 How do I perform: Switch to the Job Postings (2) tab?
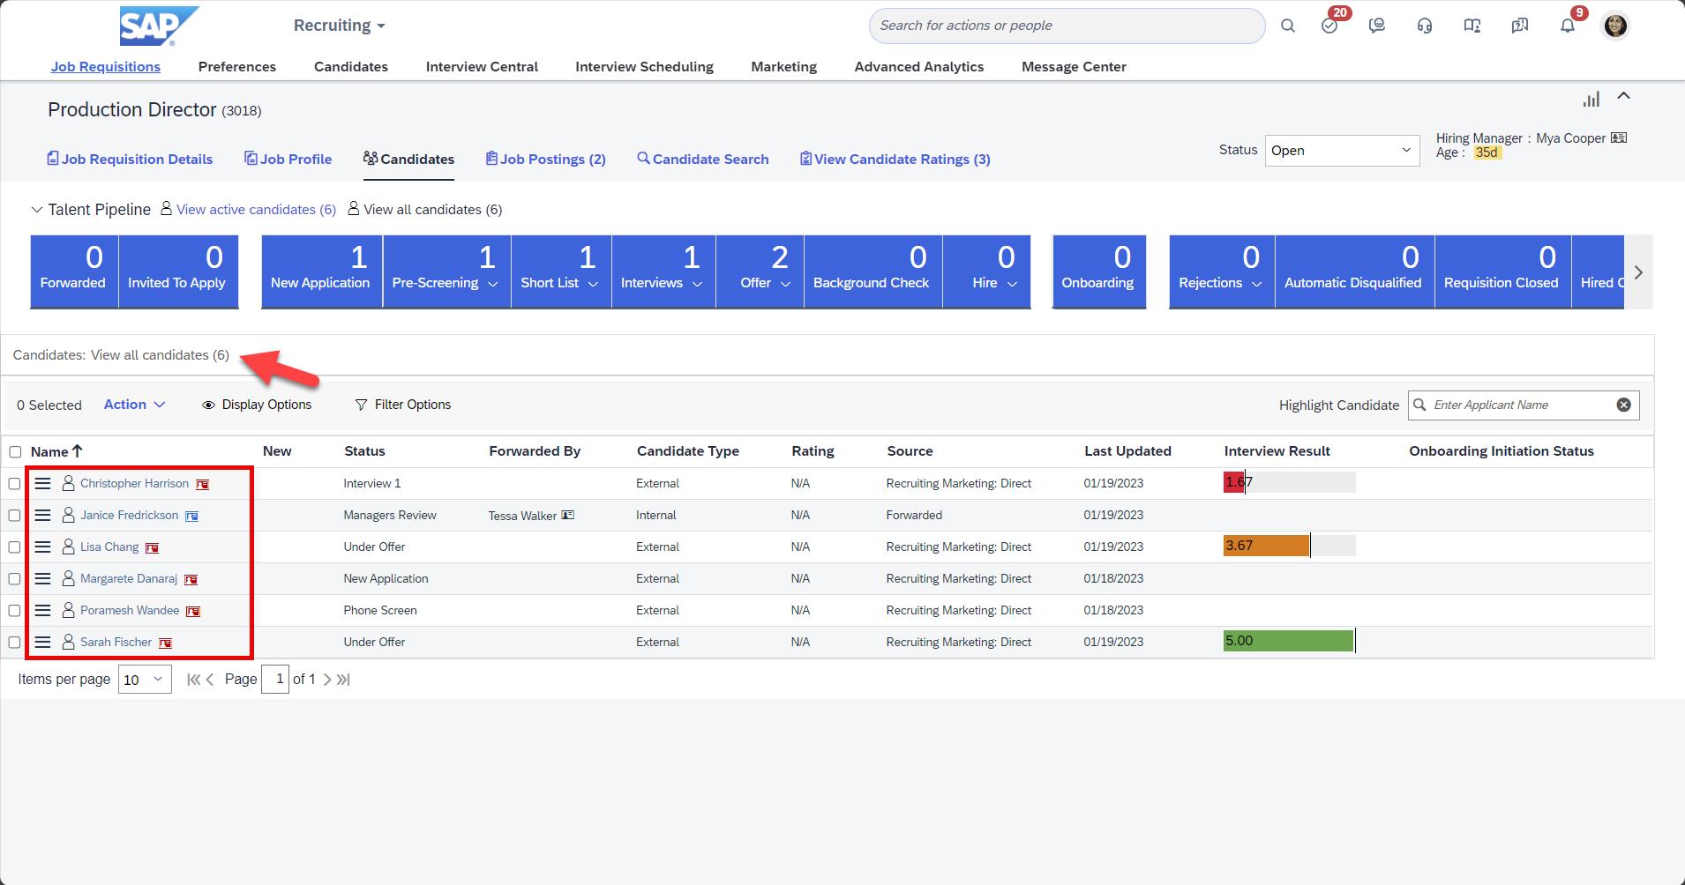[x=546, y=159]
